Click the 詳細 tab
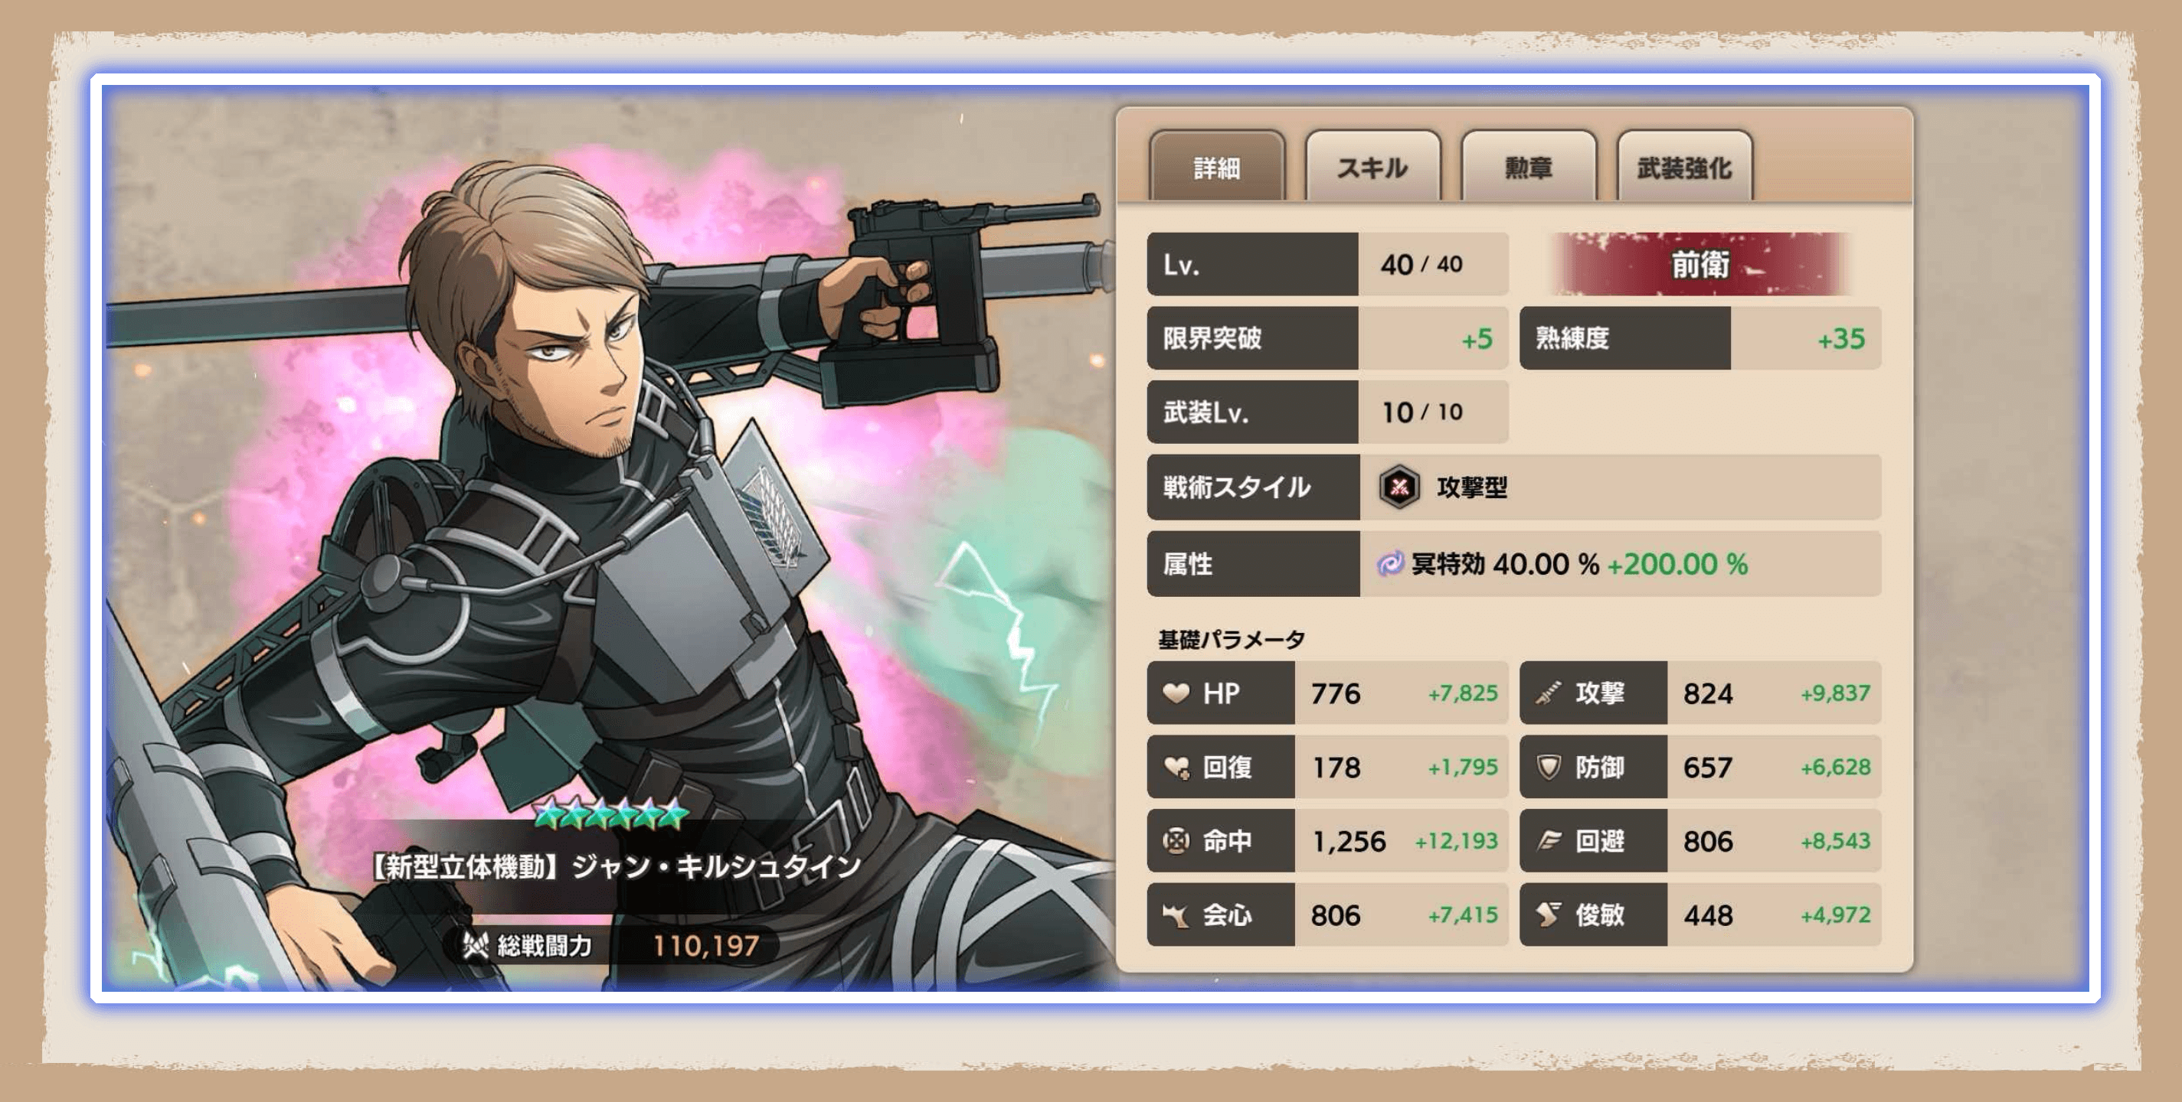The width and height of the screenshot is (2182, 1102). [x=1216, y=167]
